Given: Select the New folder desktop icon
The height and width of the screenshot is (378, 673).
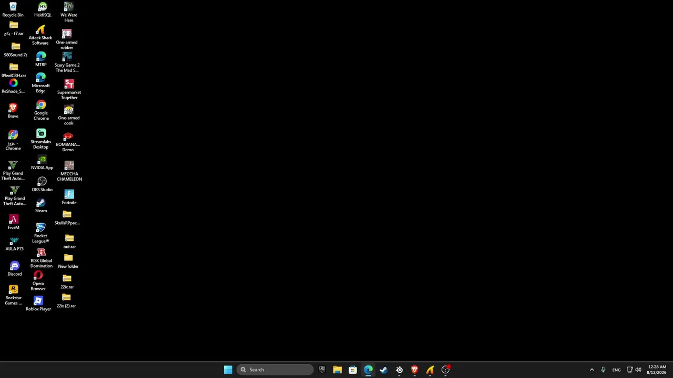Looking at the screenshot, I should [68, 261].
